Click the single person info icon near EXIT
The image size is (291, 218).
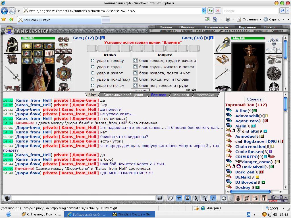coord(238,198)
